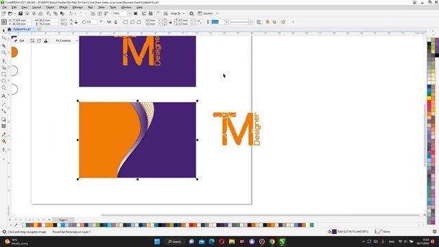
Task: Click the add new page button
Action: [49, 220]
